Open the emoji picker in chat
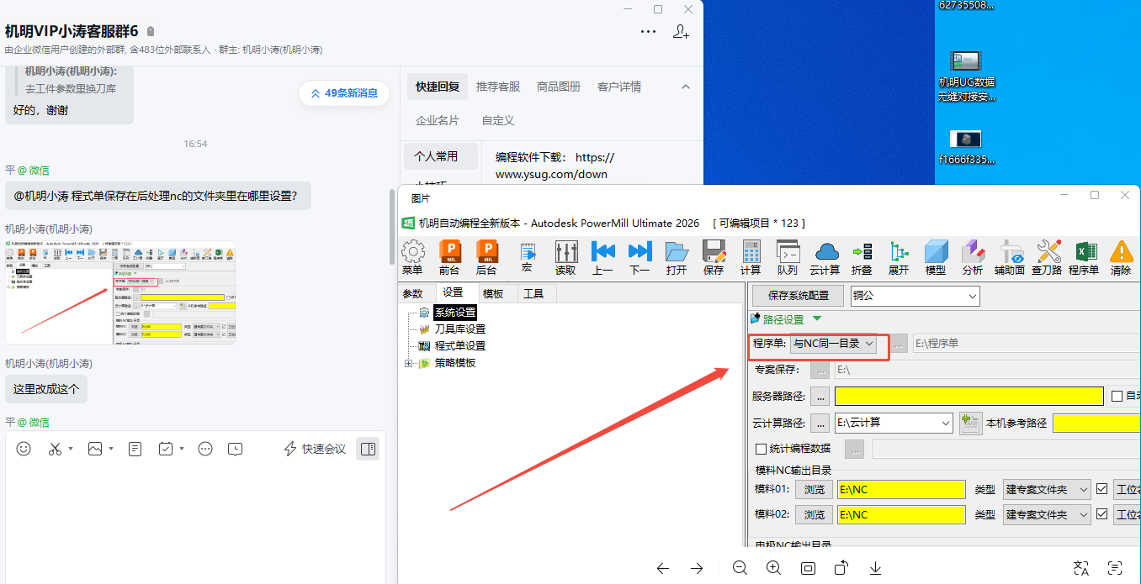This screenshot has width=1141, height=584. click(x=24, y=449)
